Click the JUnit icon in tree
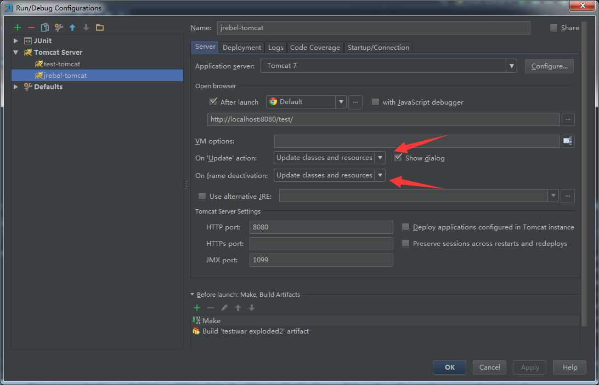This screenshot has height=385, width=599. (28, 41)
